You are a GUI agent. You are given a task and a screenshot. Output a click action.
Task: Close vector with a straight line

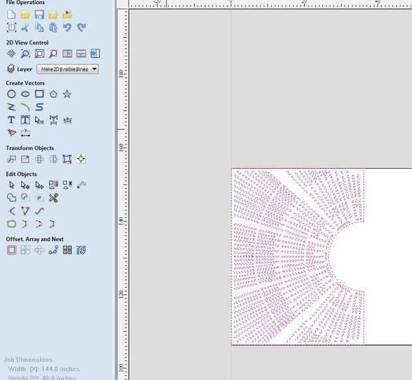(x=25, y=224)
